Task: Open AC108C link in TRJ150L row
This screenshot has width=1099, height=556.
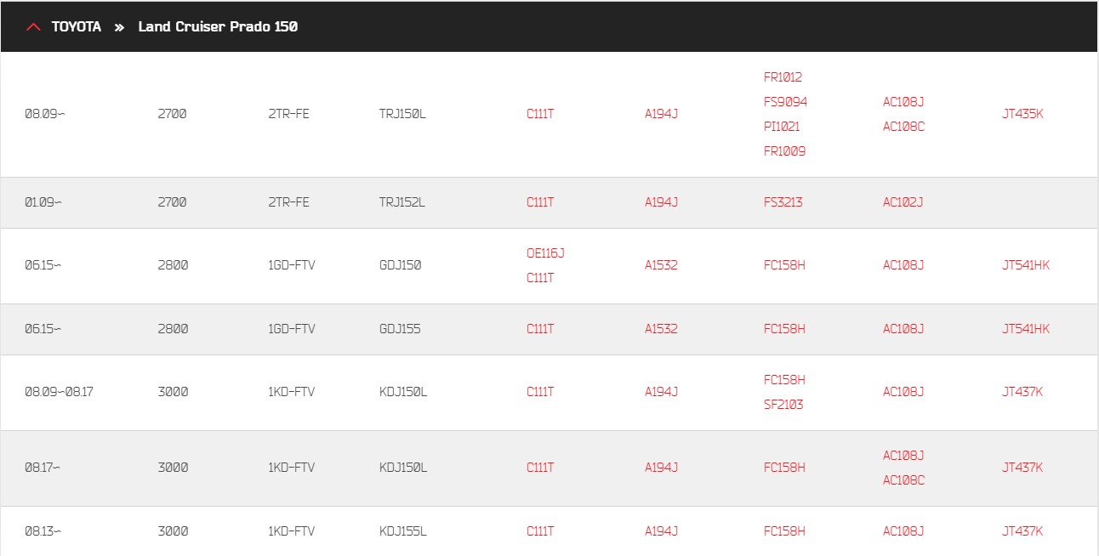Action: (x=903, y=127)
